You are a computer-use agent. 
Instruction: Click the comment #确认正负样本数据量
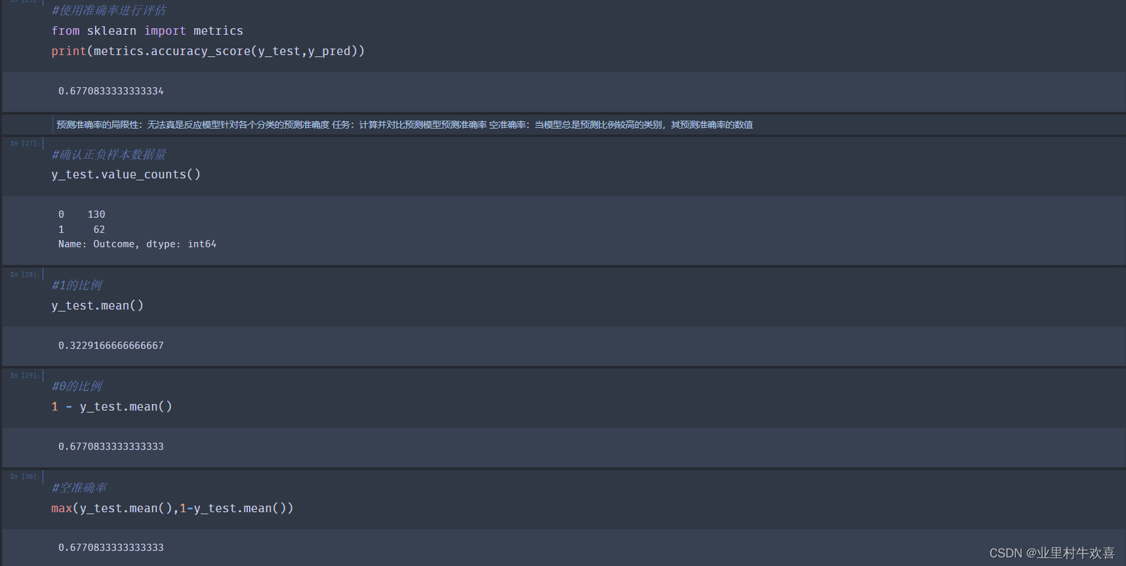click(x=109, y=155)
